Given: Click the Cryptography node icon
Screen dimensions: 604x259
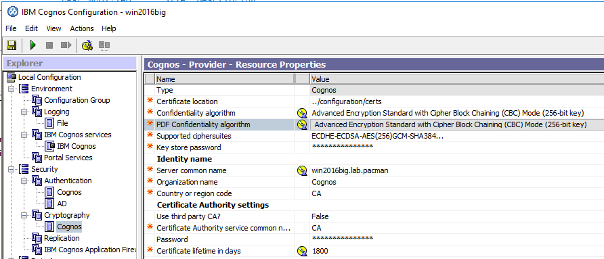Looking at the screenshot, I should (x=37, y=215).
